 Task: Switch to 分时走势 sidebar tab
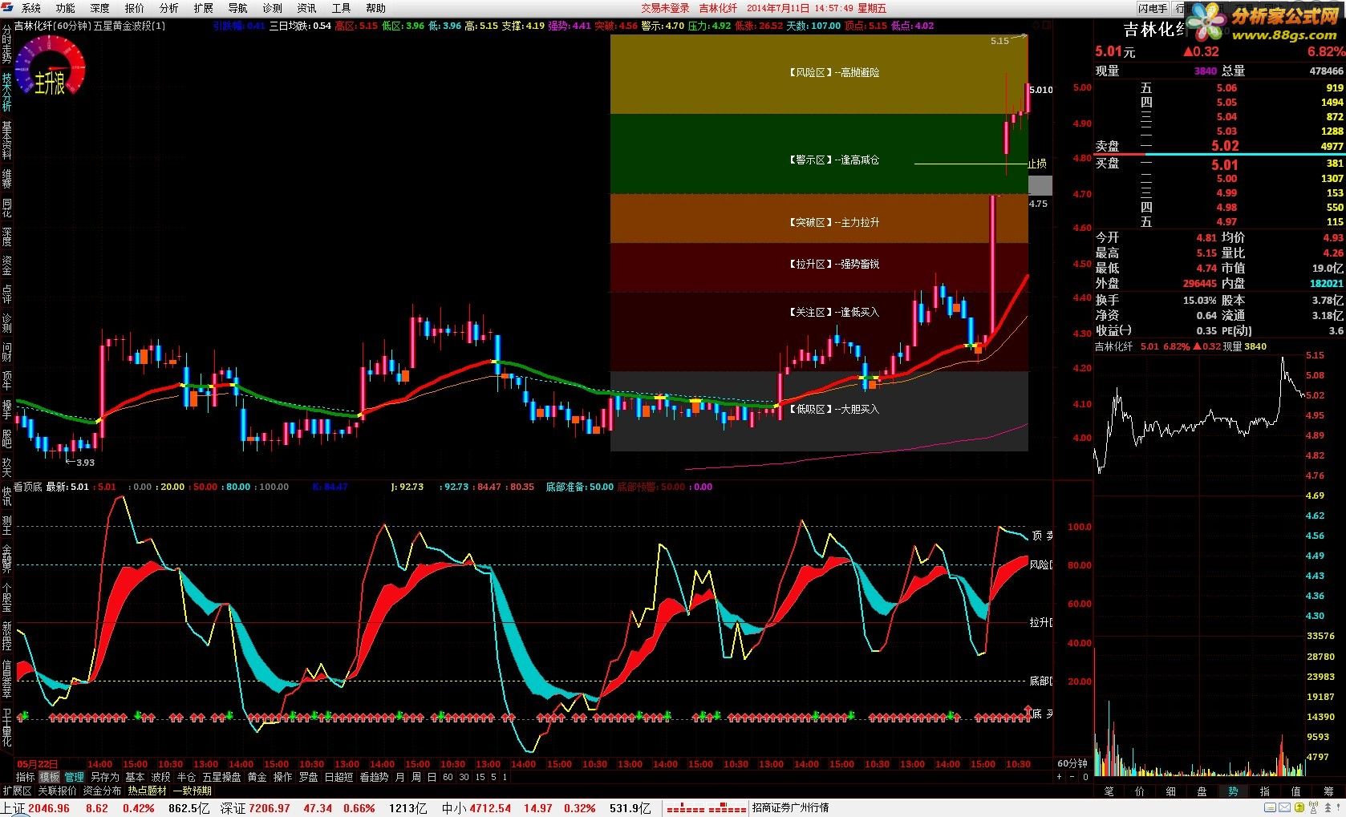[6, 44]
